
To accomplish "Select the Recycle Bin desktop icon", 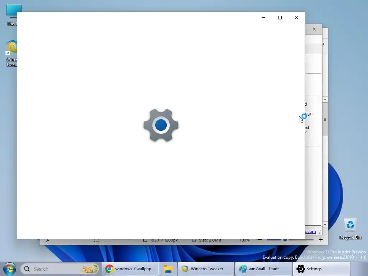I will click(x=350, y=229).
